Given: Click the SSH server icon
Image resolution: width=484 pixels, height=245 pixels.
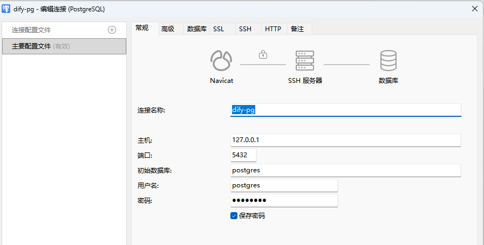Looking at the screenshot, I should (305, 61).
